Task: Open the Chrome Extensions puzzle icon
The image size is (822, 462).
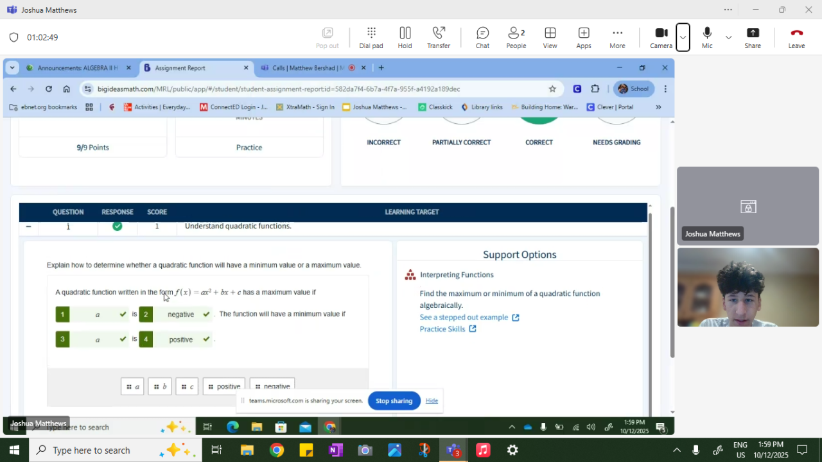Action: [595, 89]
